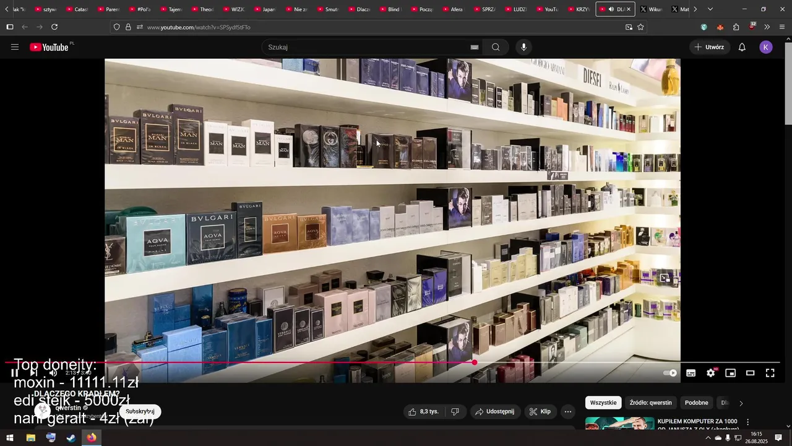Create a clip with the Klip button

tap(540, 411)
